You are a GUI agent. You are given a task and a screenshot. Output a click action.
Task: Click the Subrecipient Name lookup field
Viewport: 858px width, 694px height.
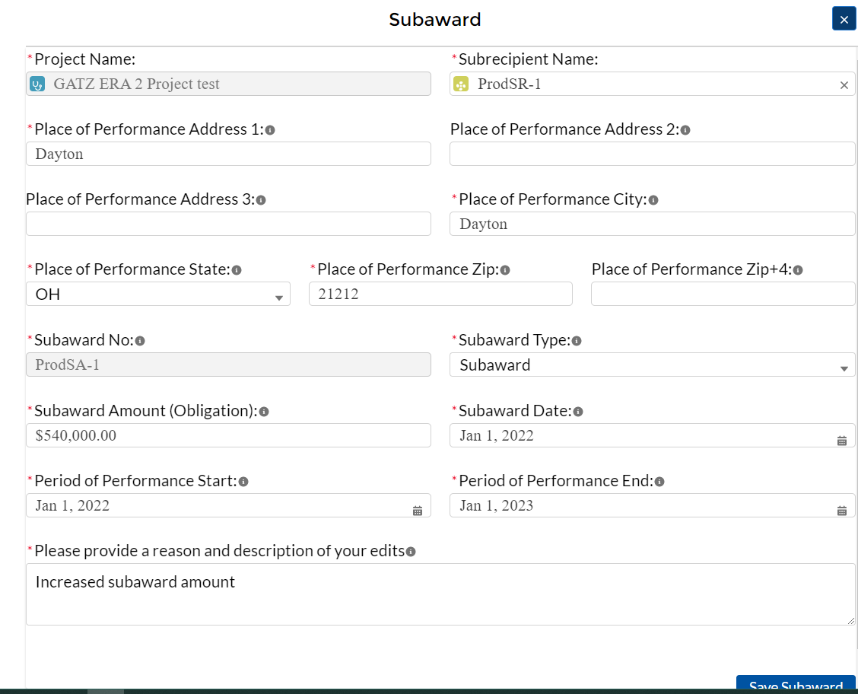coord(647,84)
